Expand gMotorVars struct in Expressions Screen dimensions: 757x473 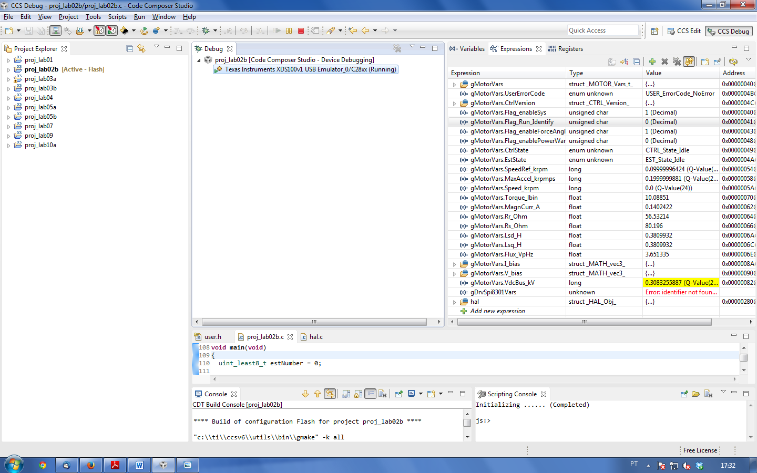point(454,84)
